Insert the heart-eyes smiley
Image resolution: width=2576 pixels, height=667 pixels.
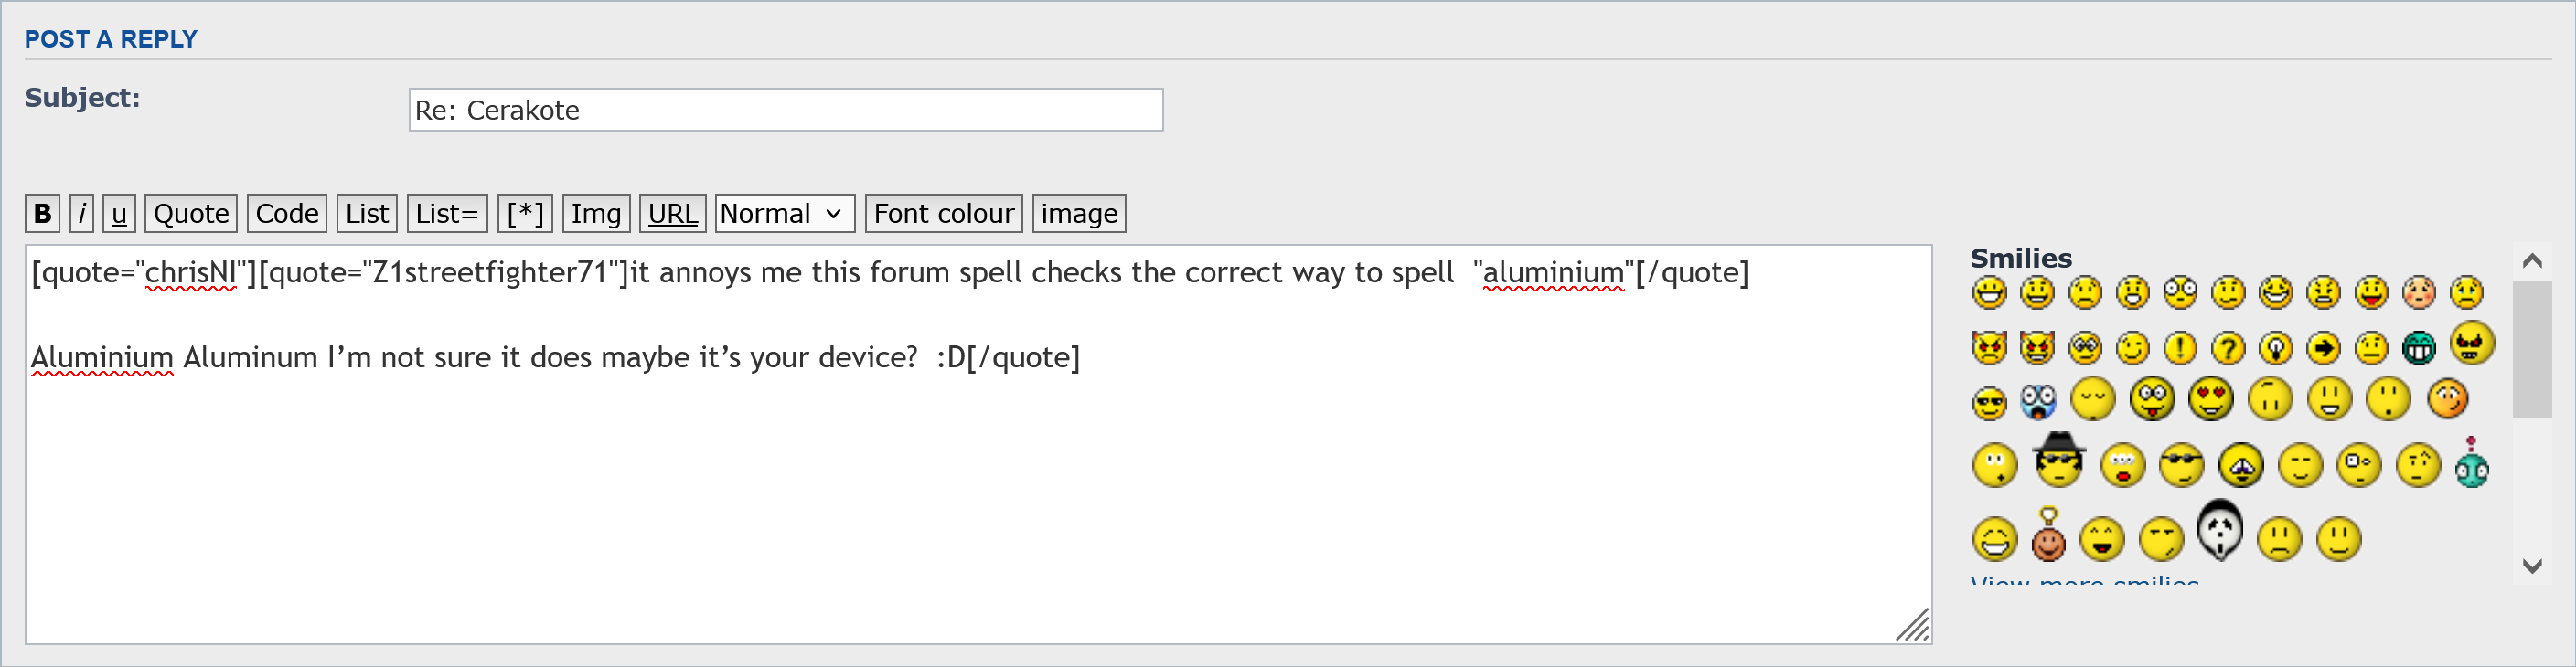coord(2211,399)
